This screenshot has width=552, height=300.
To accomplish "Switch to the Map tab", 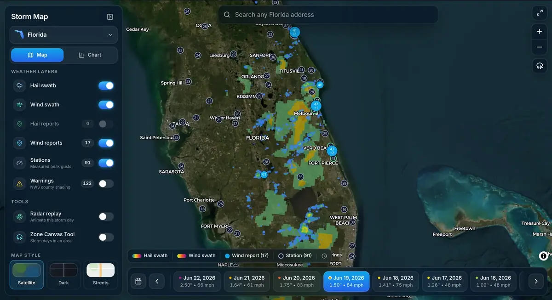I will [37, 55].
